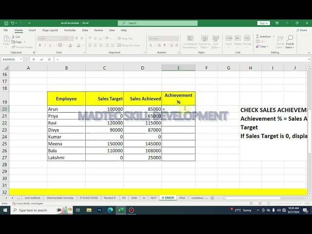Expand the AutoSum dropdown arrow
The width and height of the screenshot is (312, 234).
[x=273, y=37]
